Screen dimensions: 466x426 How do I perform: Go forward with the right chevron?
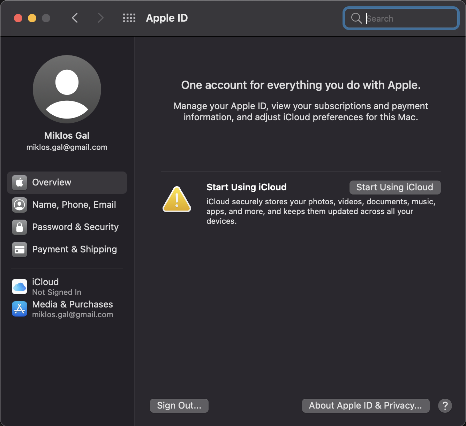point(100,18)
